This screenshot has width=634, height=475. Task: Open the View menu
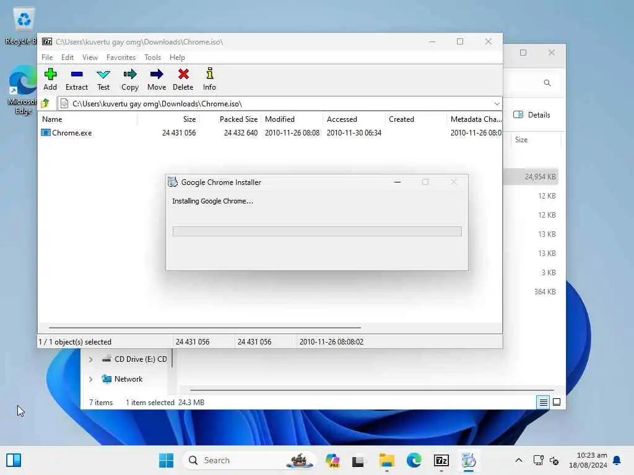(x=90, y=58)
